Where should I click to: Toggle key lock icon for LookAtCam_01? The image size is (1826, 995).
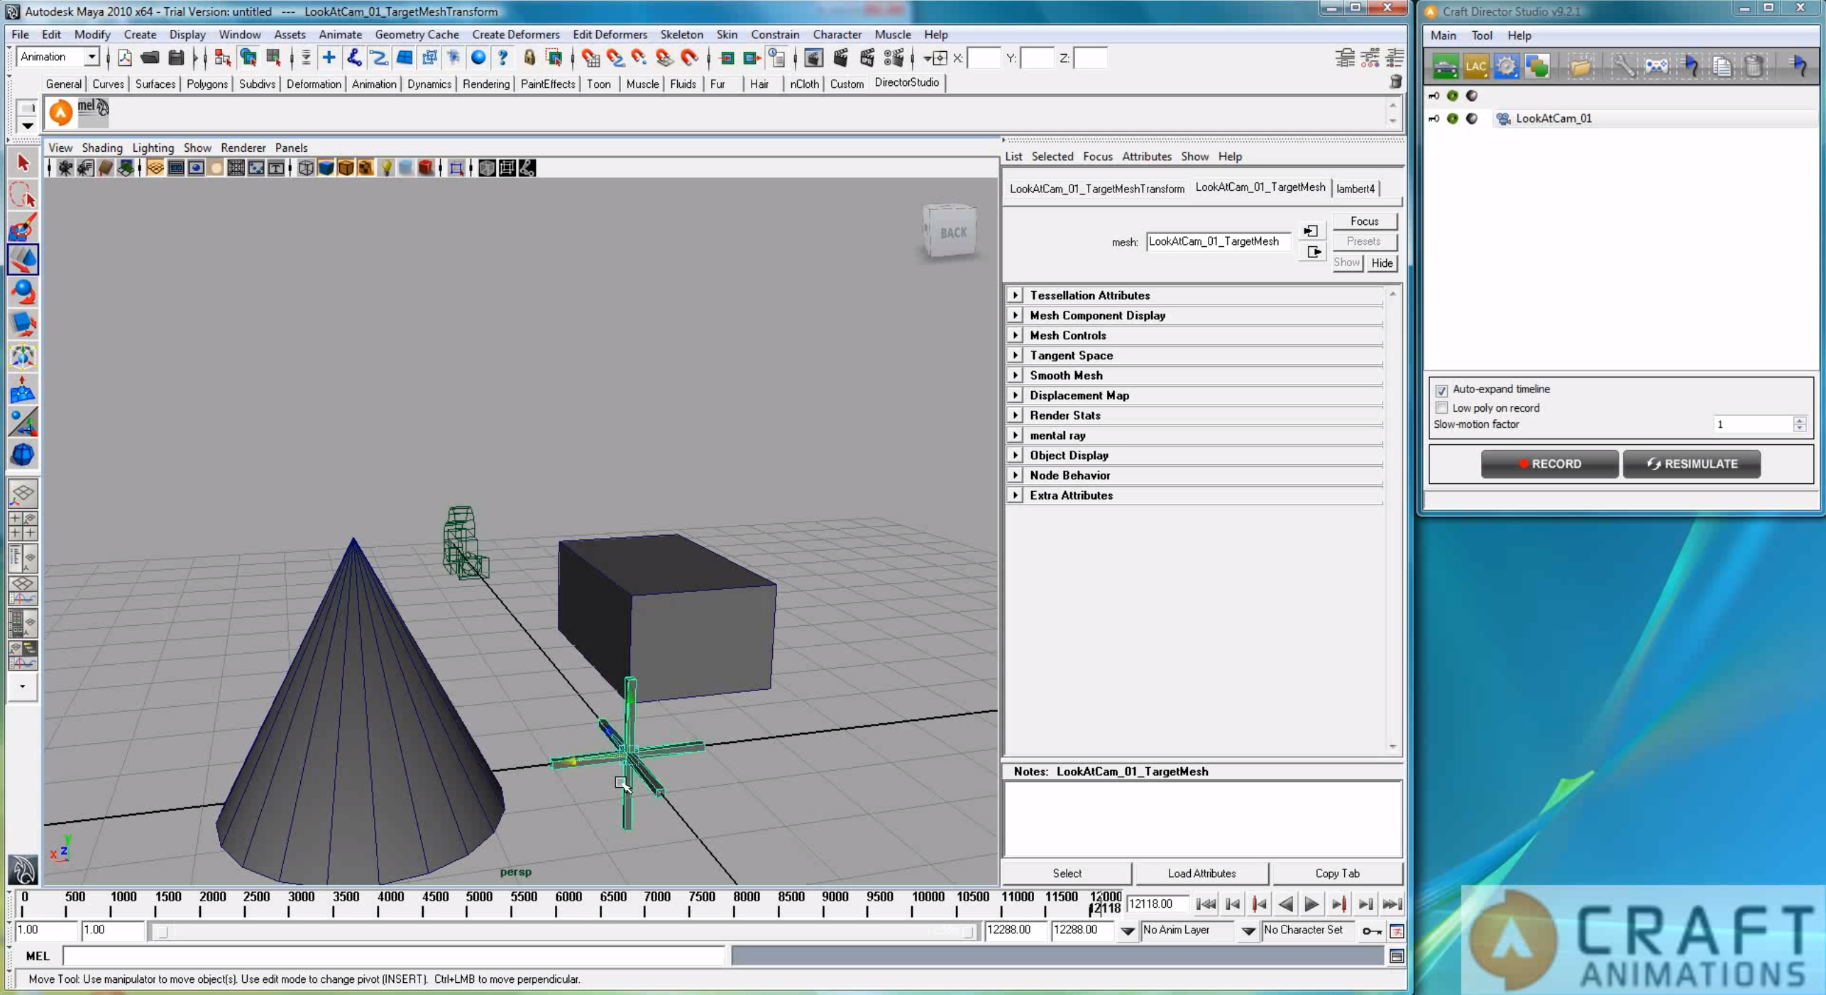pos(1434,119)
